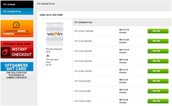Buy code for VTC VCoin 100,000
The height and width of the screenshot is (106, 172).
pyautogui.click(x=158, y=71)
